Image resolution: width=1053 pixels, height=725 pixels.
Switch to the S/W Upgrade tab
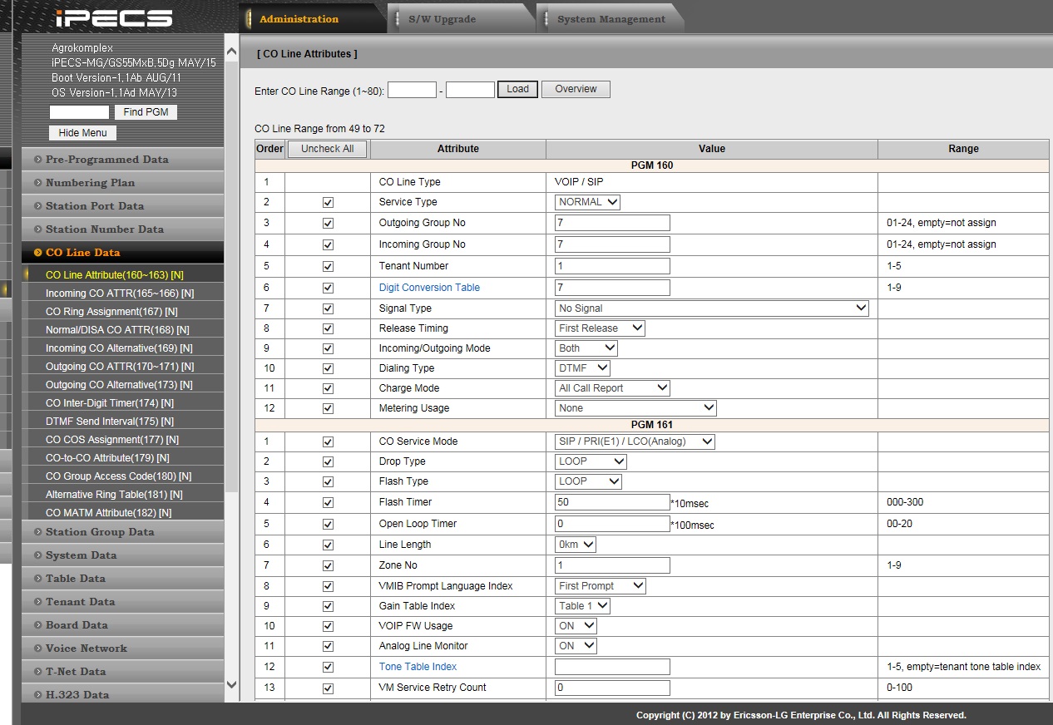click(x=442, y=19)
